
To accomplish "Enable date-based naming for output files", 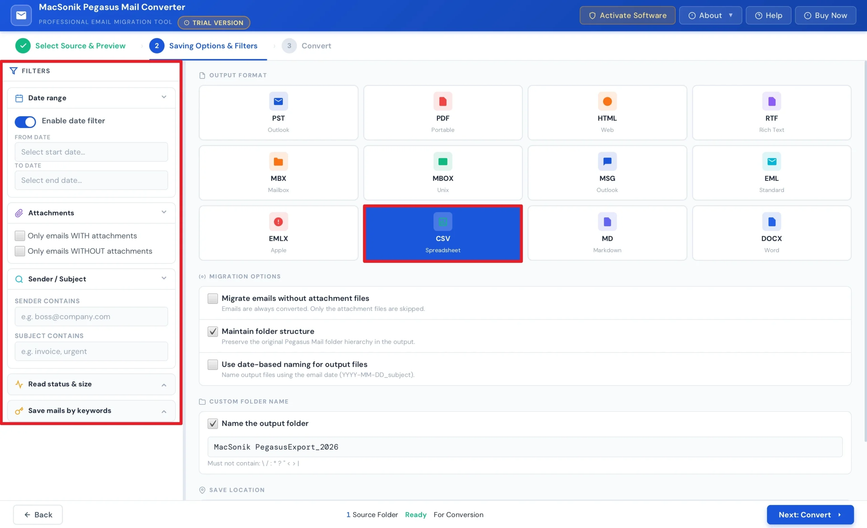I will pyautogui.click(x=213, y=364).
